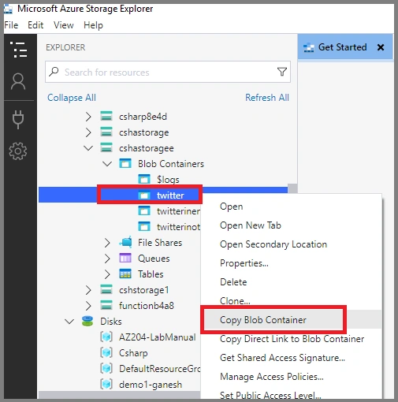Collapse the Disks node
398x402 pixels.
69,322
